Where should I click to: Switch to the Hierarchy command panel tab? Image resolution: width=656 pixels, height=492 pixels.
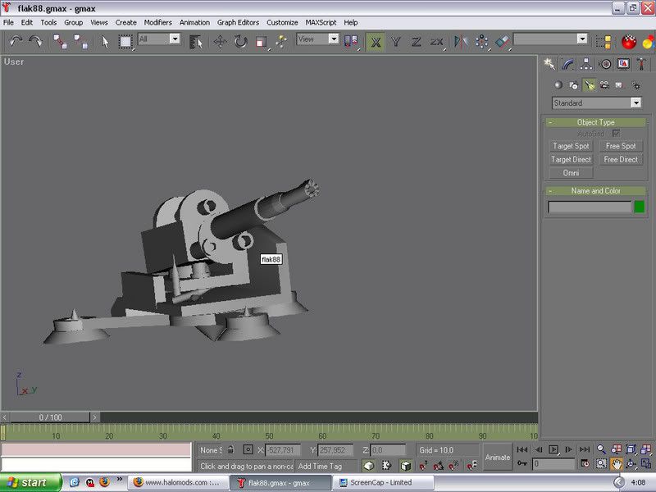(x=586, y=64)
